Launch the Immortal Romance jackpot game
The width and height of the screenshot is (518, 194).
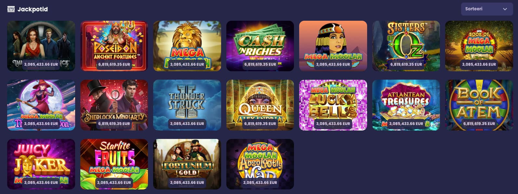tap(41, 46)
